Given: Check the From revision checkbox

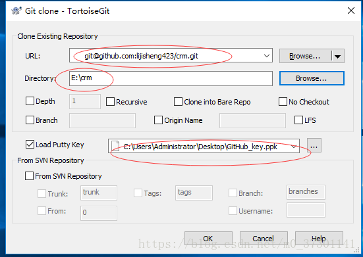Looking at the screenshot, I should (42, 211).
